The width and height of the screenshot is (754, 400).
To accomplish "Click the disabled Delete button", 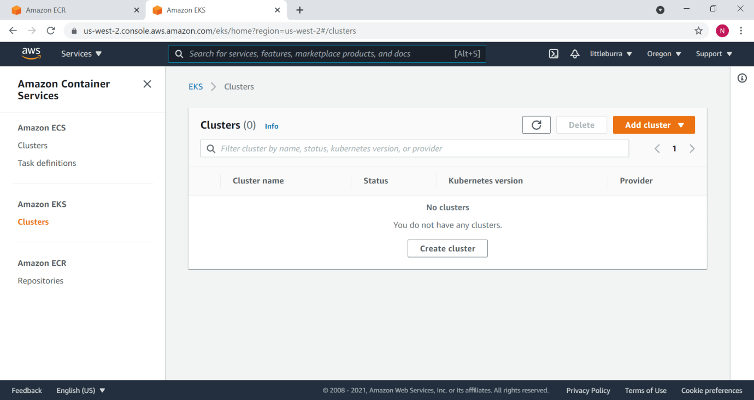I will 581,125.
